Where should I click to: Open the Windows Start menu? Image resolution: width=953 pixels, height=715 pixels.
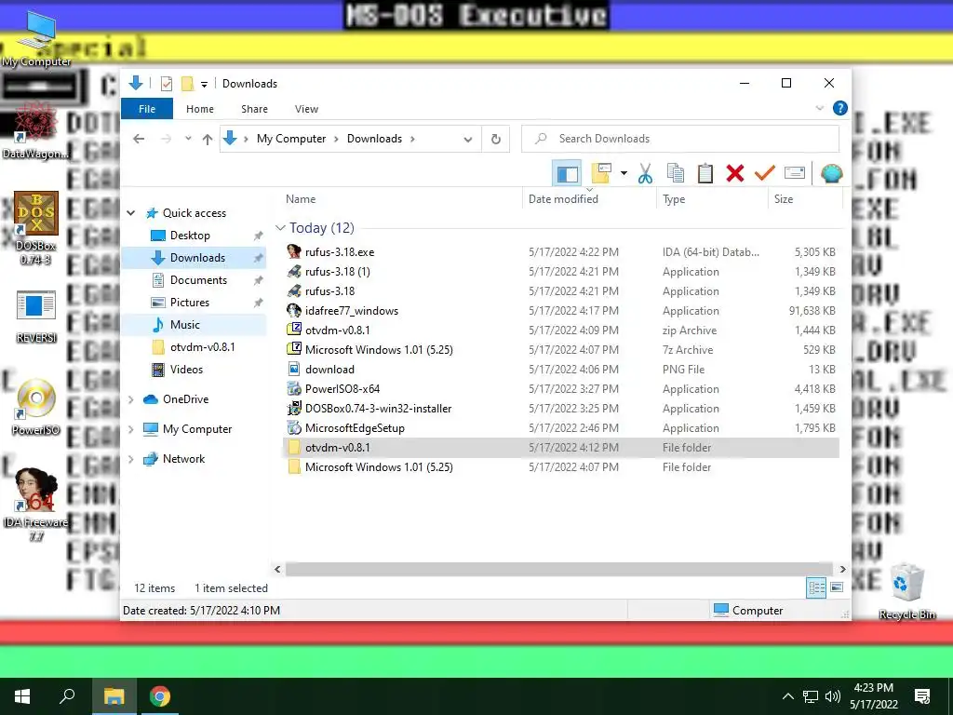(x=22, y=696)
